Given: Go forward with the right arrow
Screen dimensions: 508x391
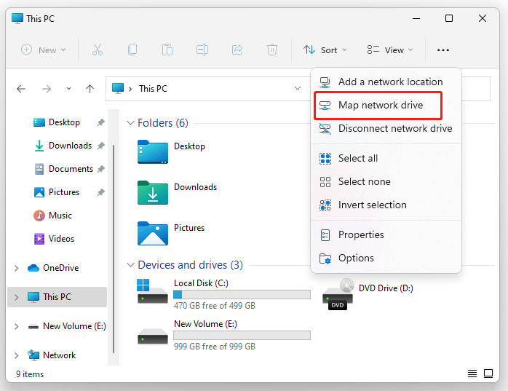Looking at the screenshot, I should click(47, 89).
